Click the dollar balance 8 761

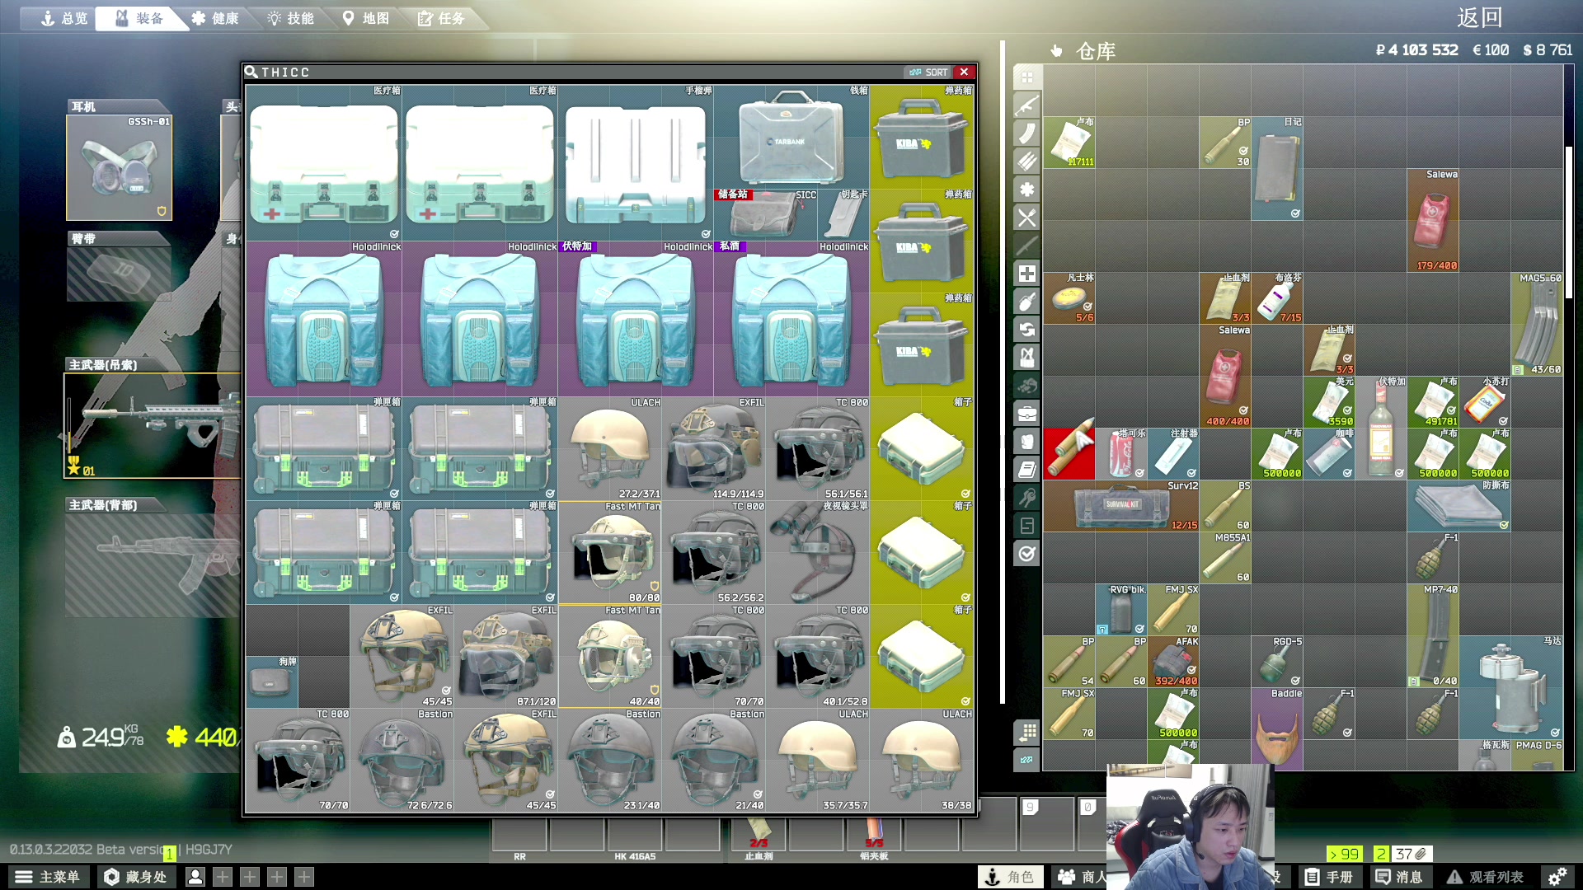1548,50
